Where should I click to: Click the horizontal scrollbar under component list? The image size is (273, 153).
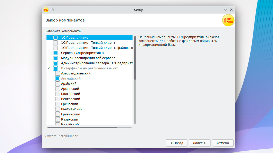89,127
